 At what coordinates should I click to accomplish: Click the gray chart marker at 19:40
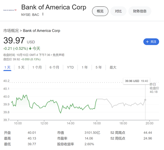145,100
